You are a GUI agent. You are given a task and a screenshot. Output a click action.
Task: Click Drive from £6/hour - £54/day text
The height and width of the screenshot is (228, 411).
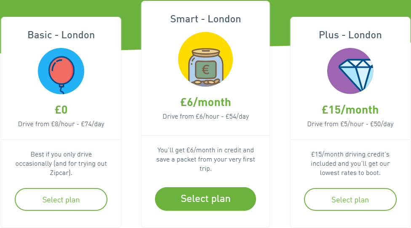(x=205, y=117)
